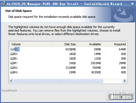Select the F: volume label
Image resolution: width=136 pixels, height=103 pixels.
pyautogui.click(x=16, y=63)
